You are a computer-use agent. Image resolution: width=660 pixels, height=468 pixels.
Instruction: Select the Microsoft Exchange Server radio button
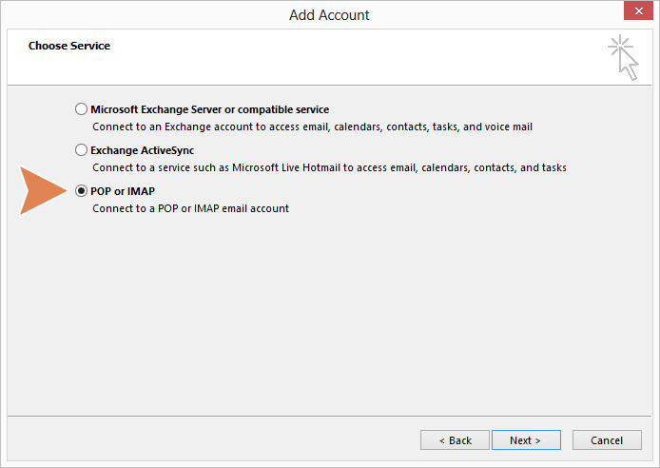(x=81, y=109)
